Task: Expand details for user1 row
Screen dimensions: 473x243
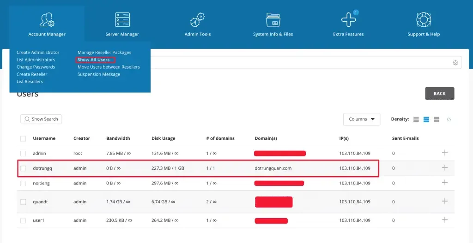Action: pos(445,220)
